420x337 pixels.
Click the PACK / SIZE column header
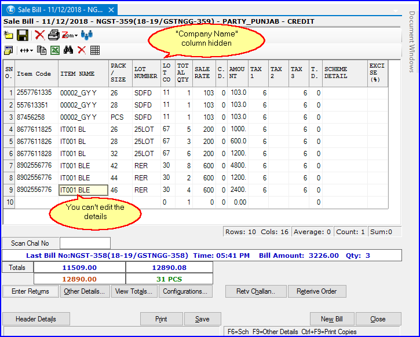point(120,73)
